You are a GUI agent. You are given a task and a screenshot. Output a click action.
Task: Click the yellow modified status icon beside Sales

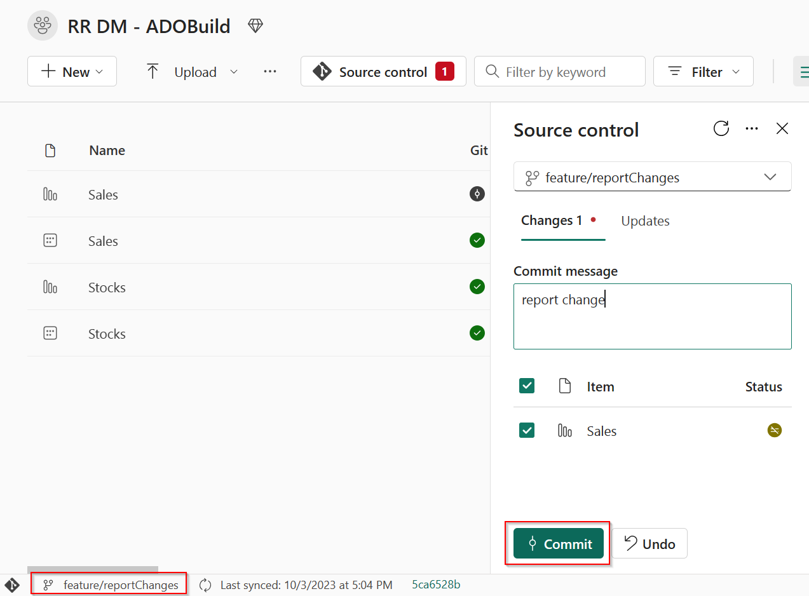click(x=774, y=430)
